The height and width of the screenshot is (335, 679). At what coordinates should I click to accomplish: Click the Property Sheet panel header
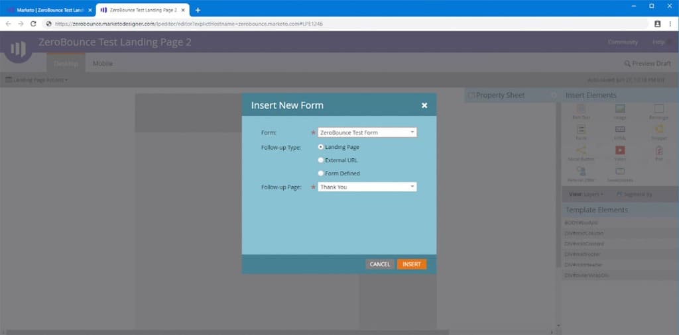coord(511,95)
